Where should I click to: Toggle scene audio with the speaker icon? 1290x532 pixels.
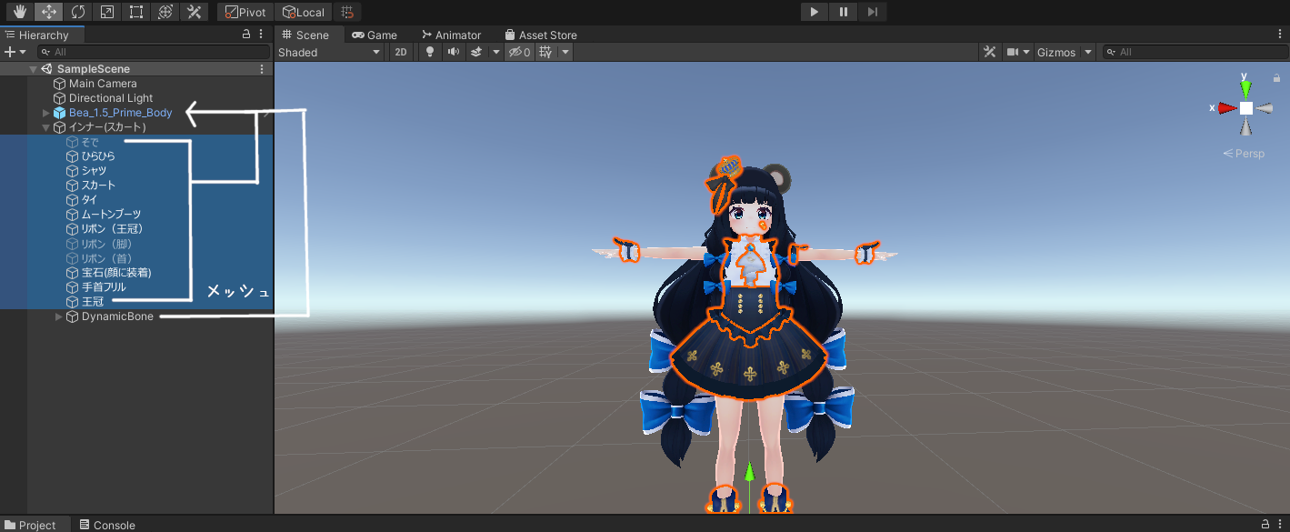click(454, 52)
